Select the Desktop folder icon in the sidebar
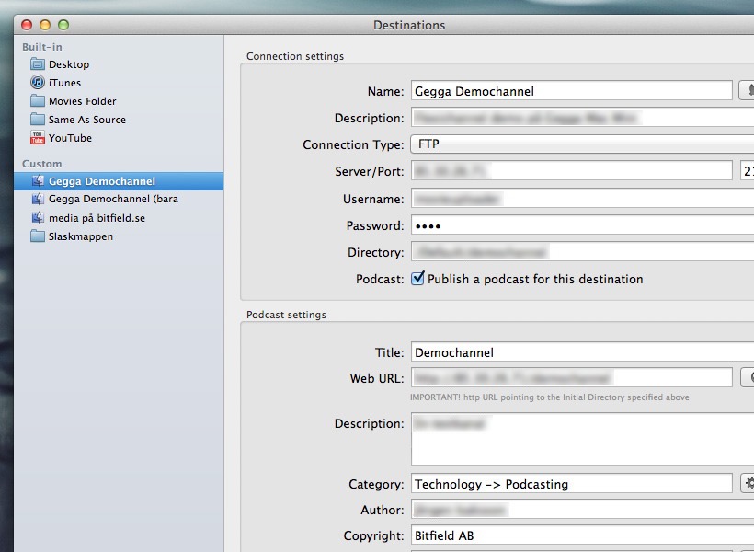754x552 pixels. tap(38, 64)
